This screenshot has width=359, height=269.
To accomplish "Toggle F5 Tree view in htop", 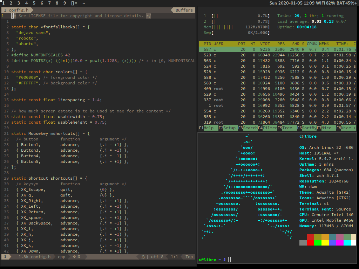I will pos(287,128).
